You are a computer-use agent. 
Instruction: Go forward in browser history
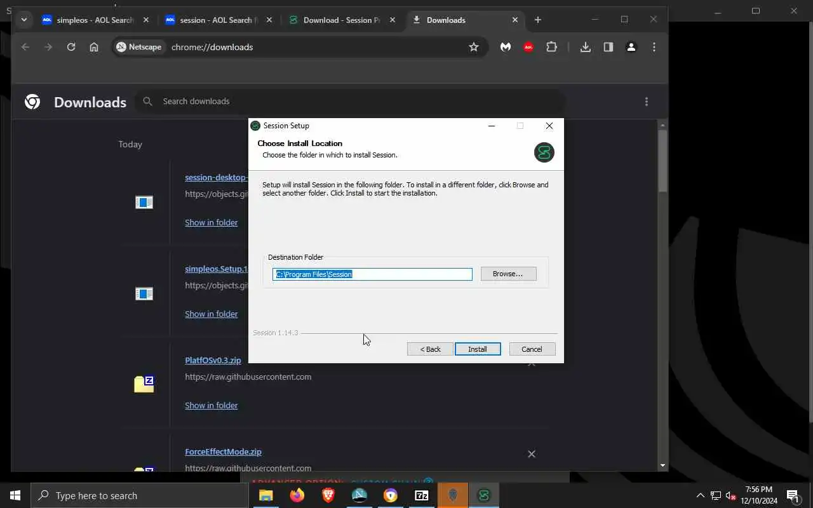(48, 47)
